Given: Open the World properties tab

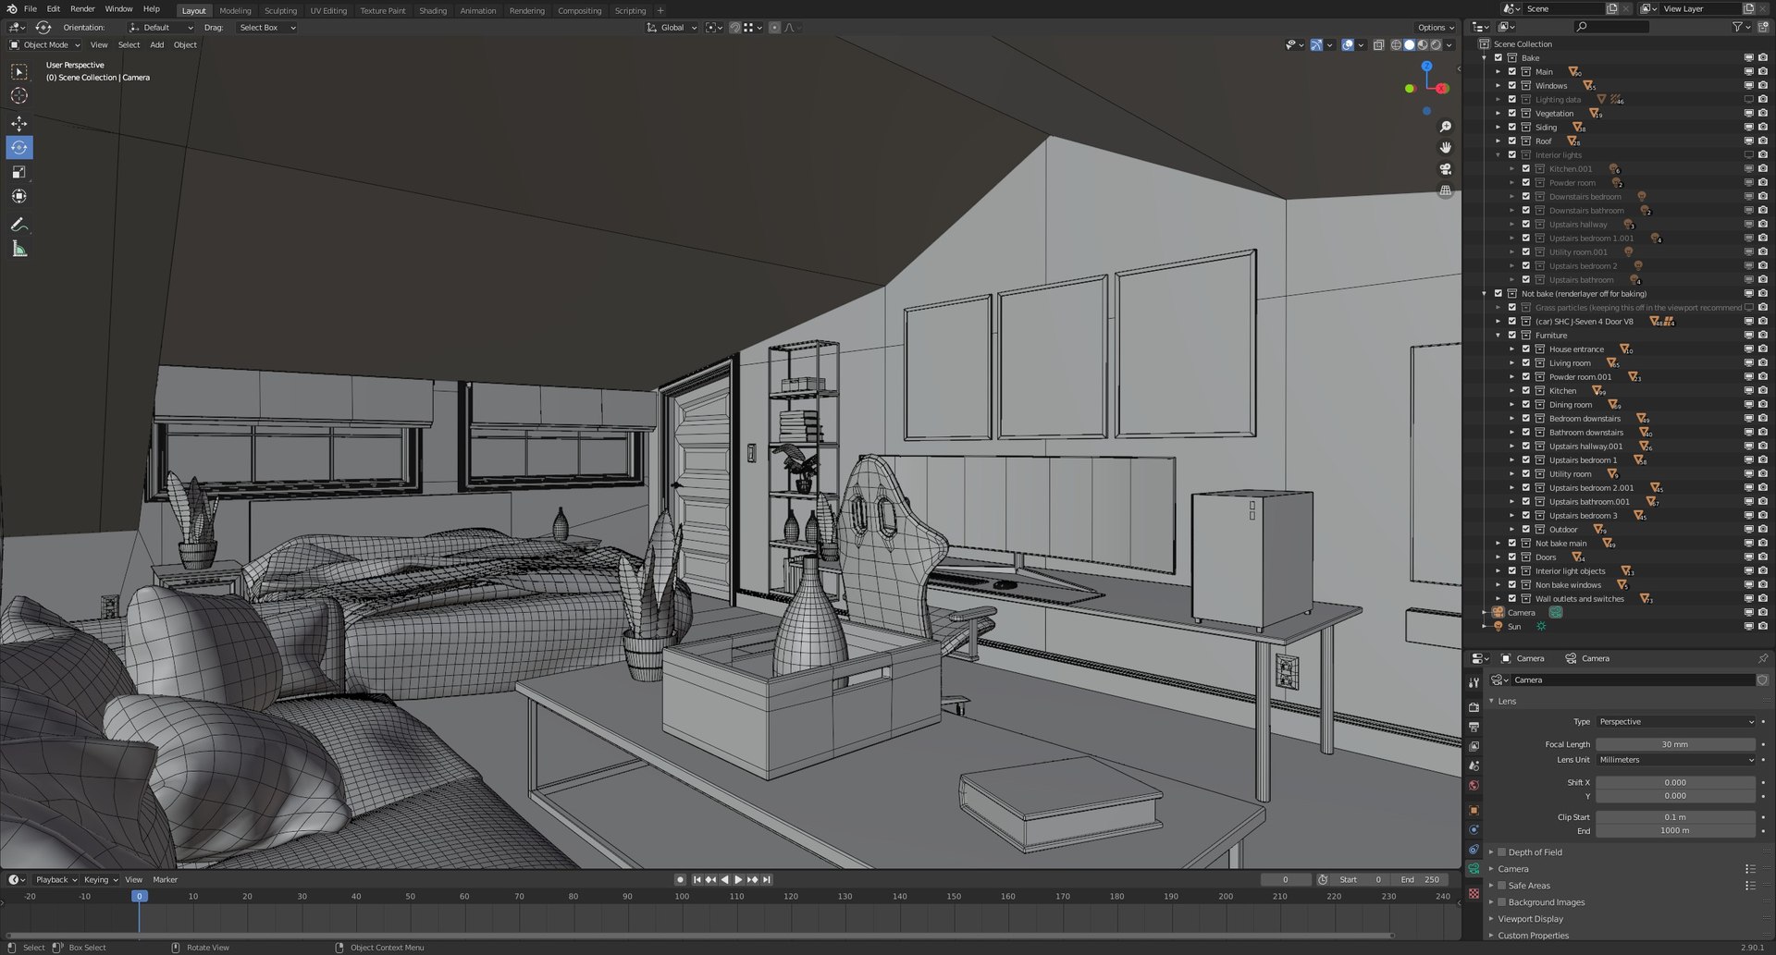Looking at the screenshot, I should (x=1474, y=786).
